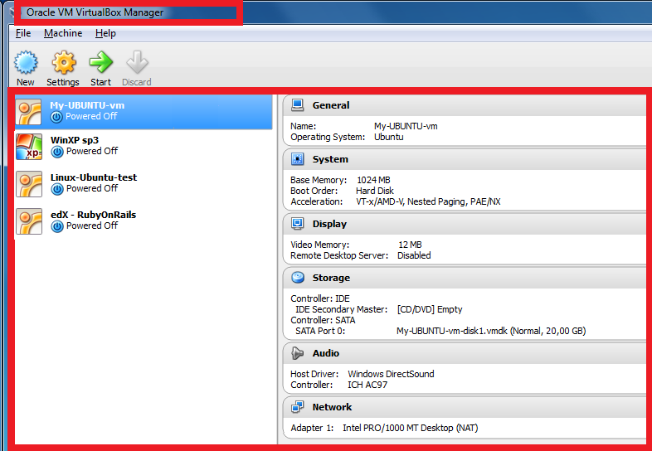Open the System section header link

pos(331,159)
